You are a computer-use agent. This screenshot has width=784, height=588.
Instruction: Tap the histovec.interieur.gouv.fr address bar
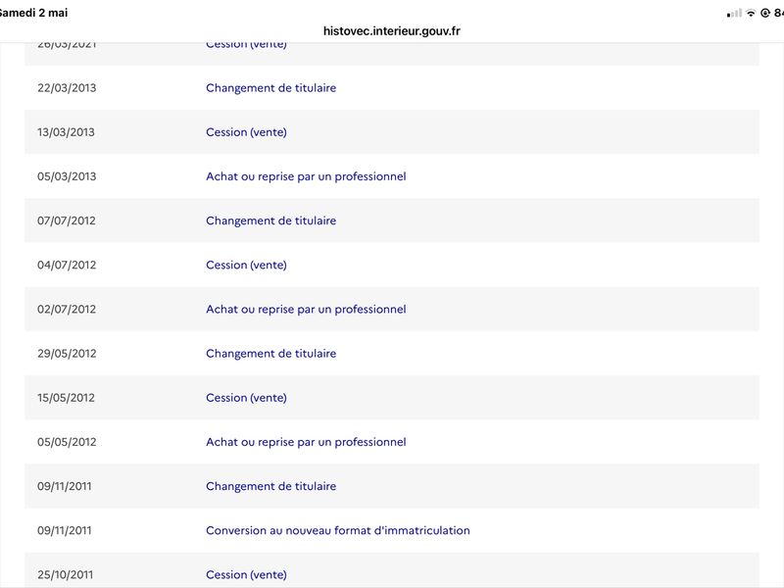391,31
